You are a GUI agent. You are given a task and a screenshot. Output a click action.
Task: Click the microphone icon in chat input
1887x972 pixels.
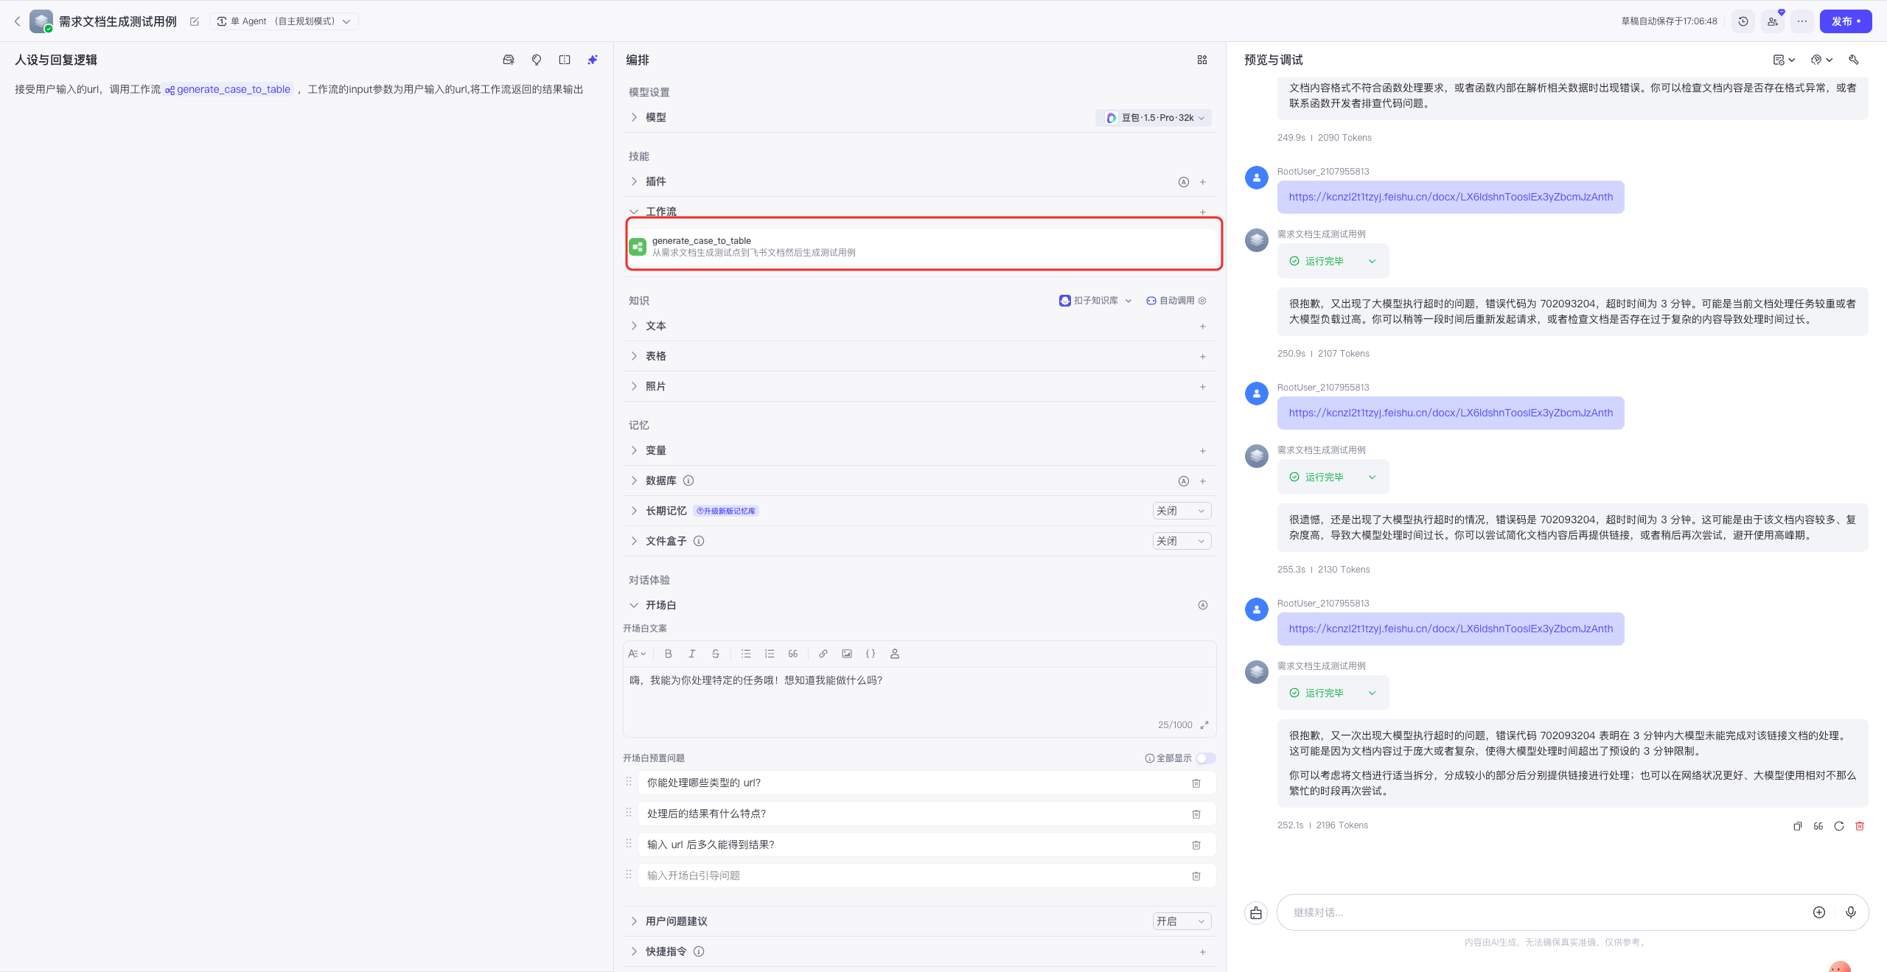pos(1850,912)
